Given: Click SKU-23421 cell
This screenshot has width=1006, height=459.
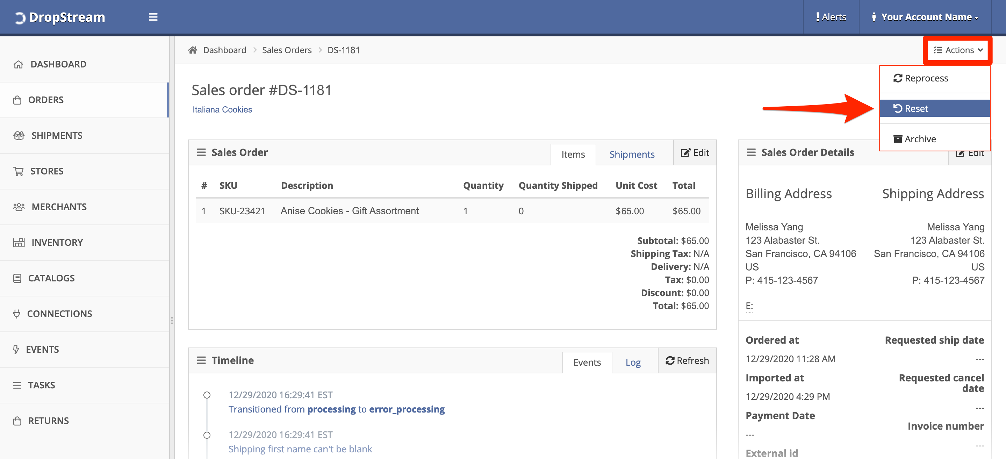Looking at the screenshot, I should [x=242, y=211].
